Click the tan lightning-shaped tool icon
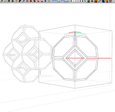 pos(16,1)
